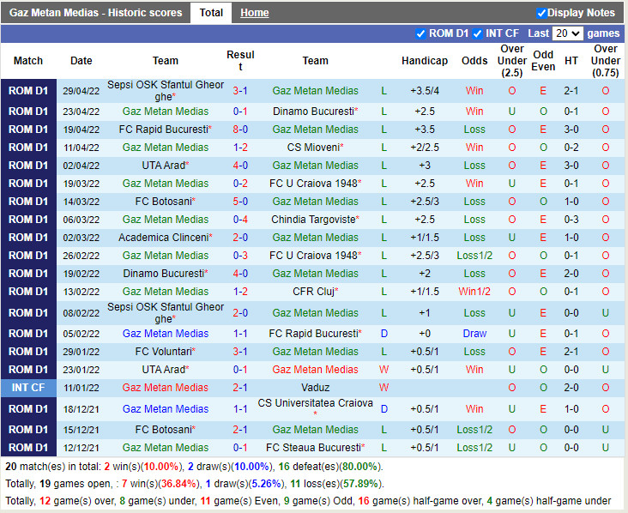
Task: Open the 8-0 score result link
Action: coord(240,130)
